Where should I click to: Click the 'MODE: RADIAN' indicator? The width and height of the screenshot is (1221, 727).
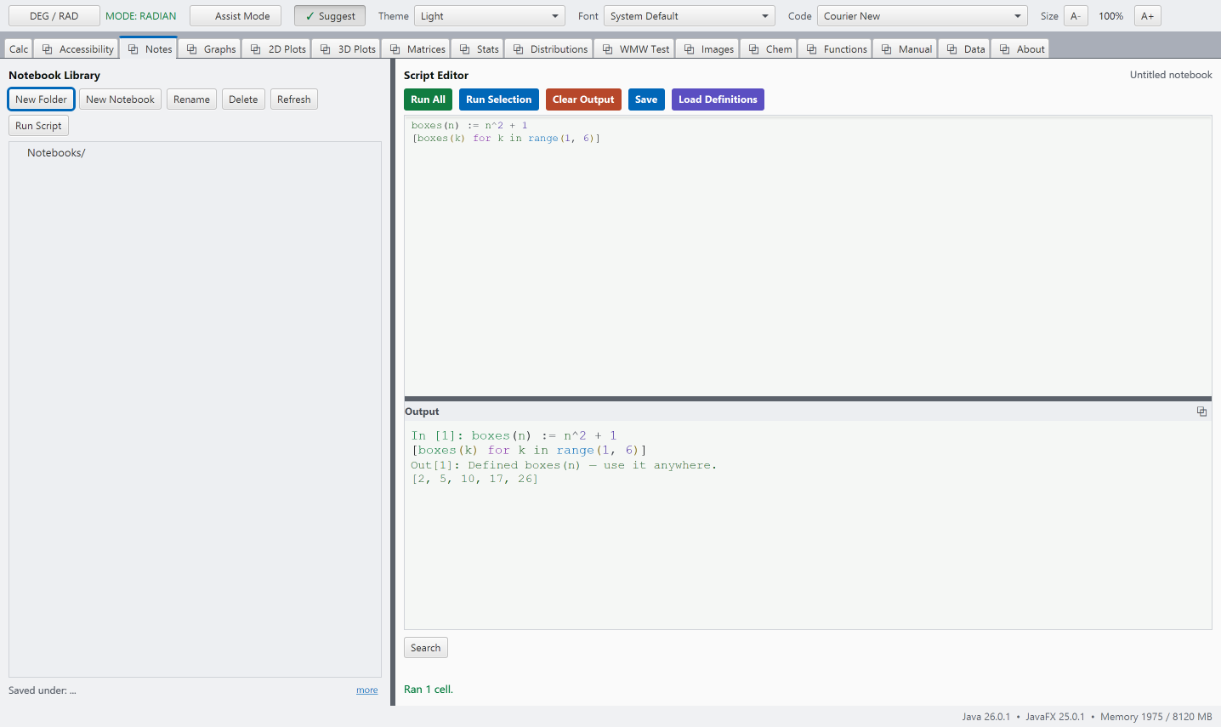coord(141,16)
